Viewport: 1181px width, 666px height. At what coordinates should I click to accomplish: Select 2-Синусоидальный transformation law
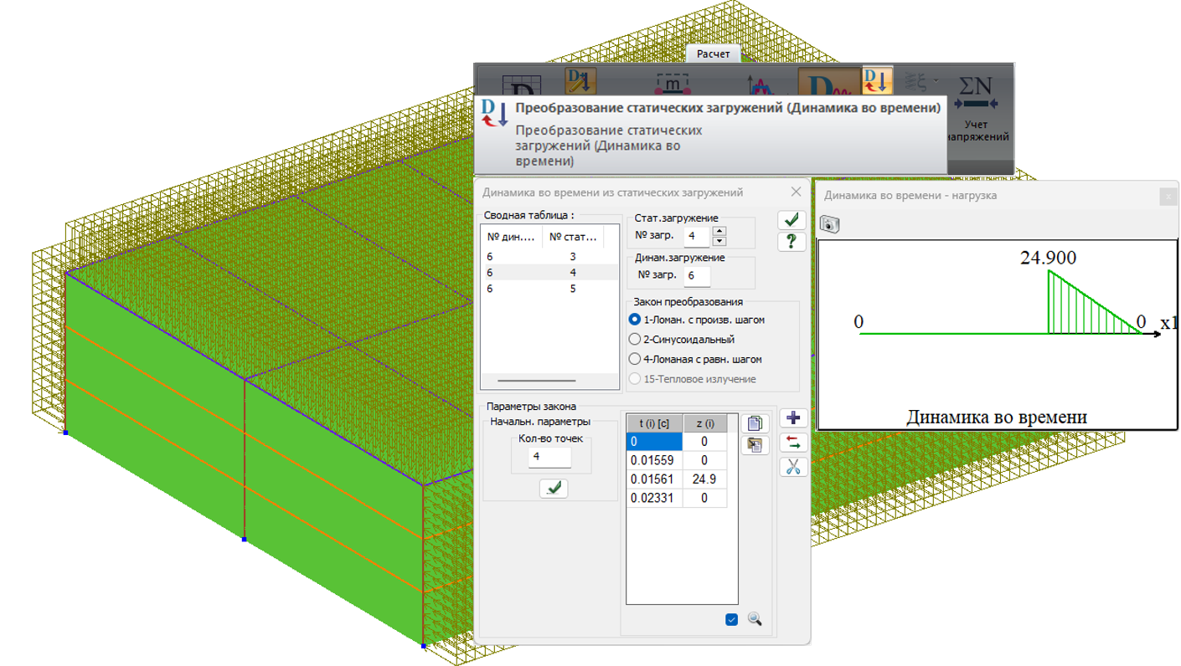[x=634, y=340]
